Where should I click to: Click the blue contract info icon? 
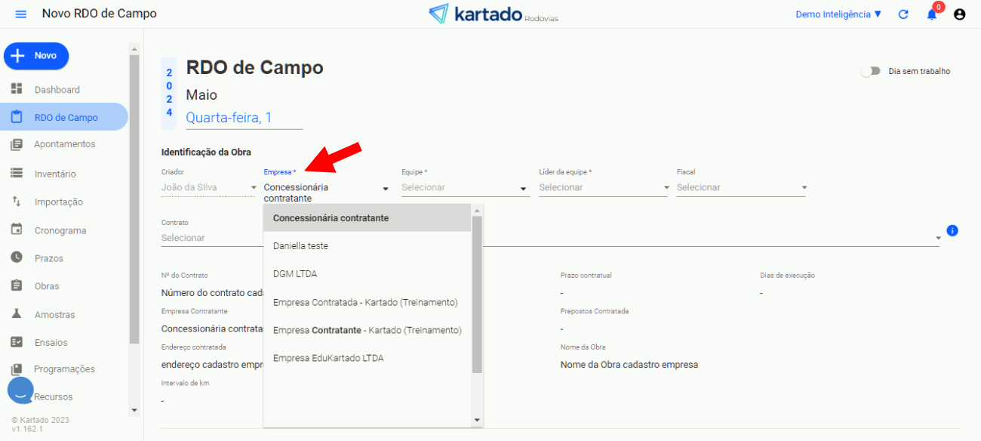pos(952,230)
